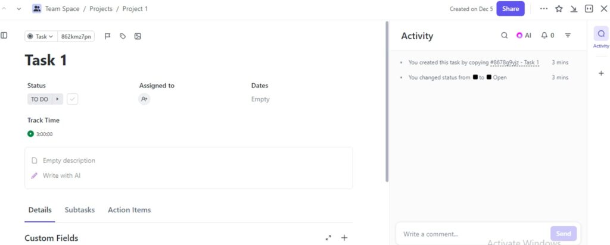Open Projects breadcrumb folder
Viewport: 610px width, 245px height.
point(101,8)
